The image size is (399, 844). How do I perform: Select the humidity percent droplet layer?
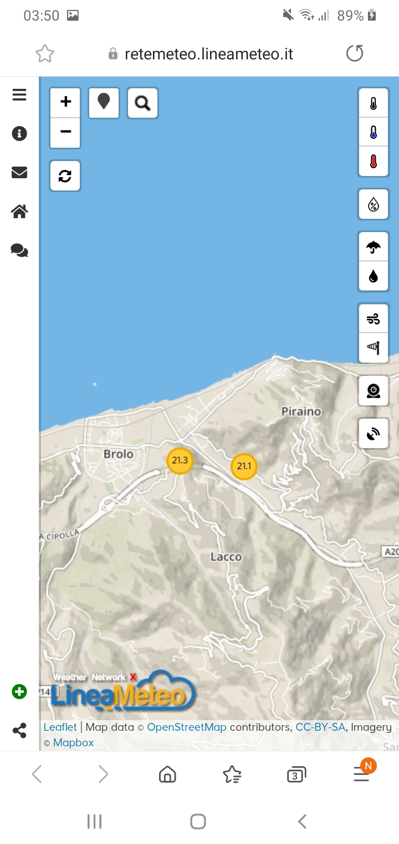pyautogui.click(x=374, y=204)
